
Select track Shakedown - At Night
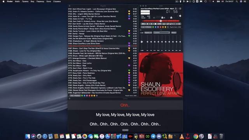(102, 41)
